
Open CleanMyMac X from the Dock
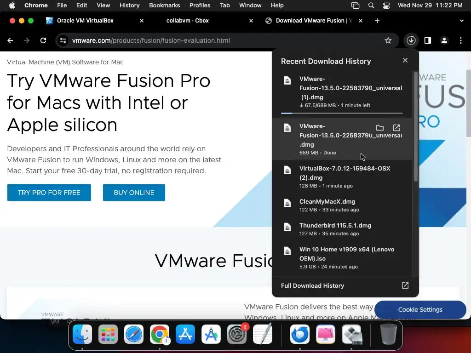point(326,334)
